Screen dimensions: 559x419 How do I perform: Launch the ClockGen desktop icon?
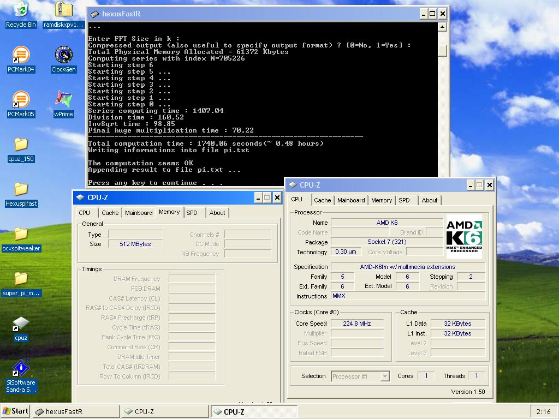click(x=64, y=55)
